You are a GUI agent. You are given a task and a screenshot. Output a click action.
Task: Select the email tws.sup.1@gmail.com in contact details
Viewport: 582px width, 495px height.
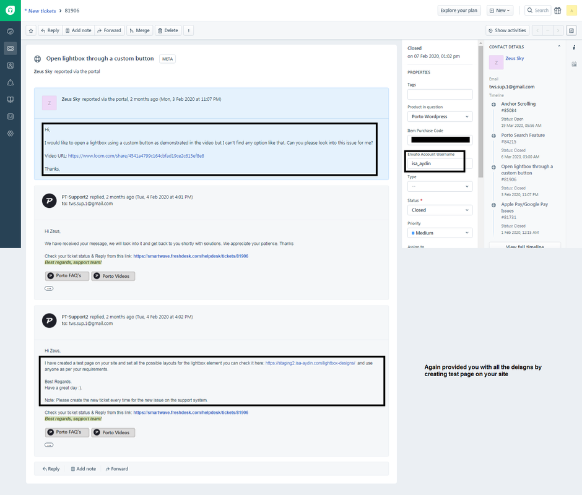(511, 87)
